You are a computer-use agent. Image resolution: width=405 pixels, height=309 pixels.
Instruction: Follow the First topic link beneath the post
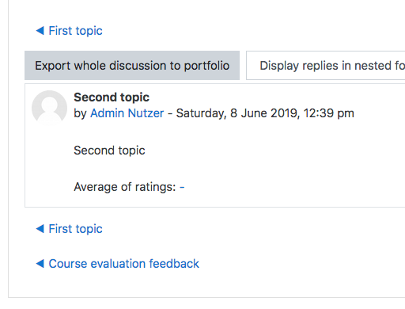click(x=76, y=229)
